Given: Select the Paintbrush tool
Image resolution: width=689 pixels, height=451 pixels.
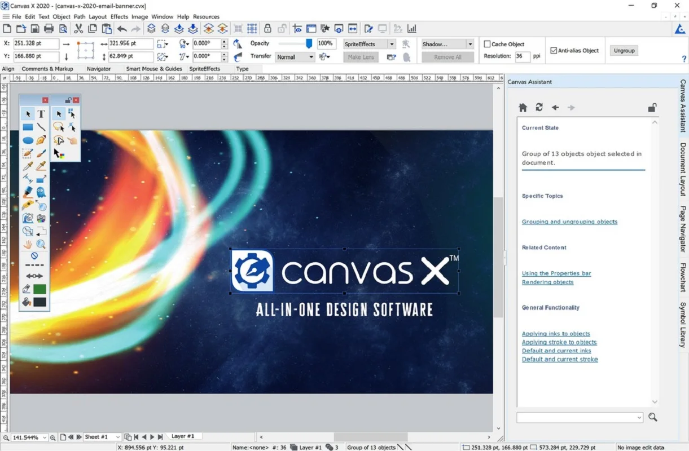Looking at the screenshot, I should click(x=41, y=153).
